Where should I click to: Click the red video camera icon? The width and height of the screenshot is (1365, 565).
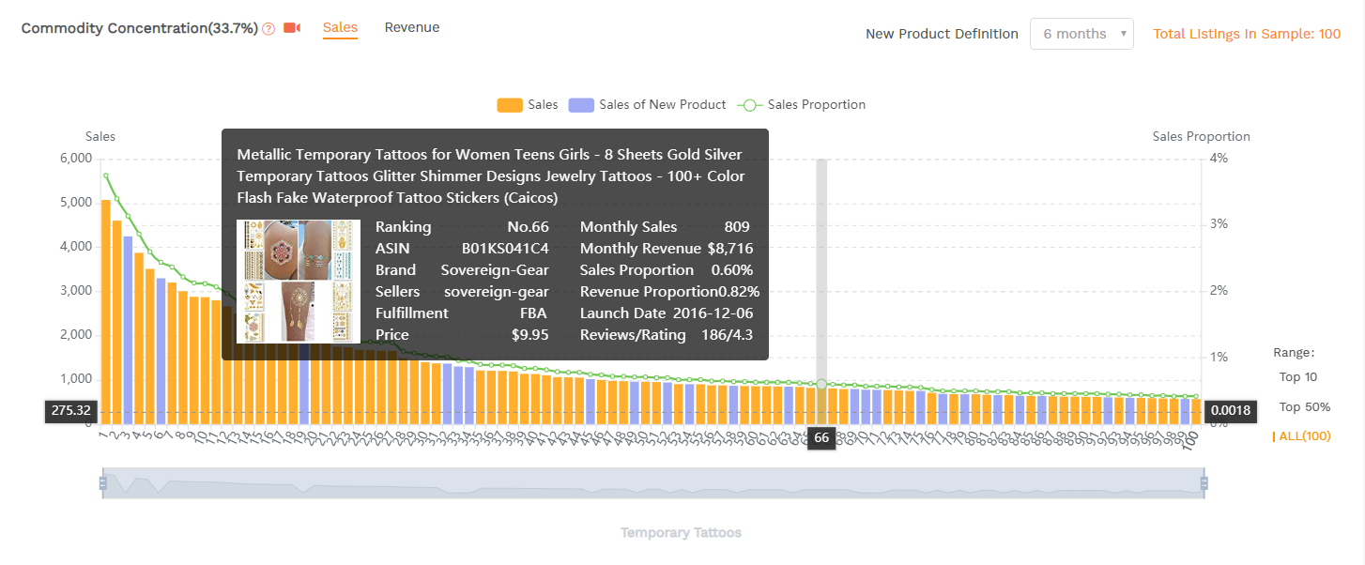coord(292,28)
